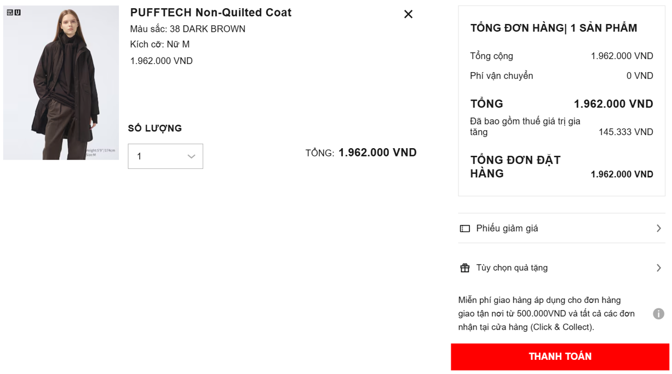Click the free shipping info icon
672x374 pixels.
tap(658, 314)
